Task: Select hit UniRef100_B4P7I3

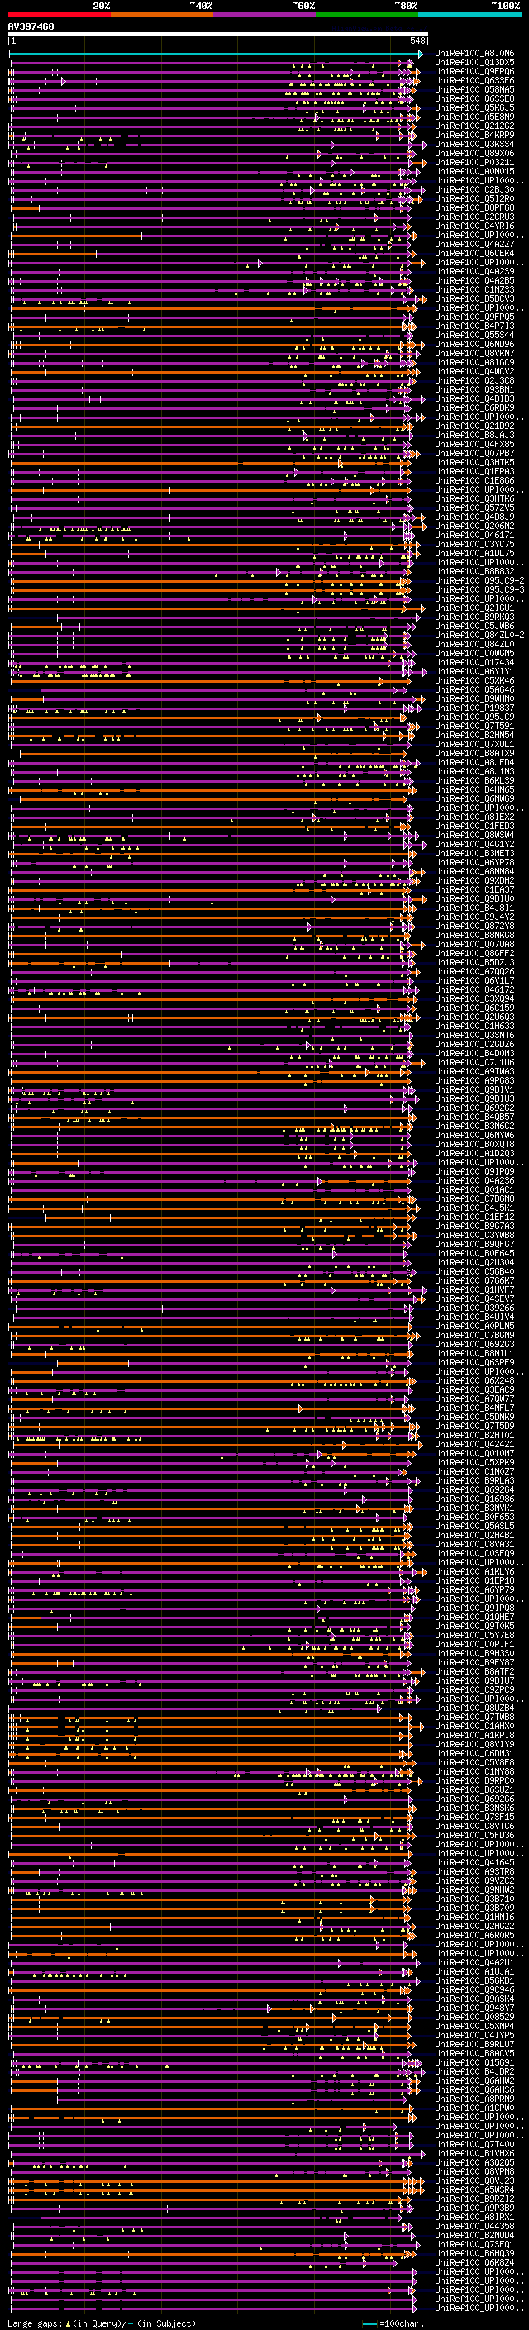Action: click(x=474, y=326)
